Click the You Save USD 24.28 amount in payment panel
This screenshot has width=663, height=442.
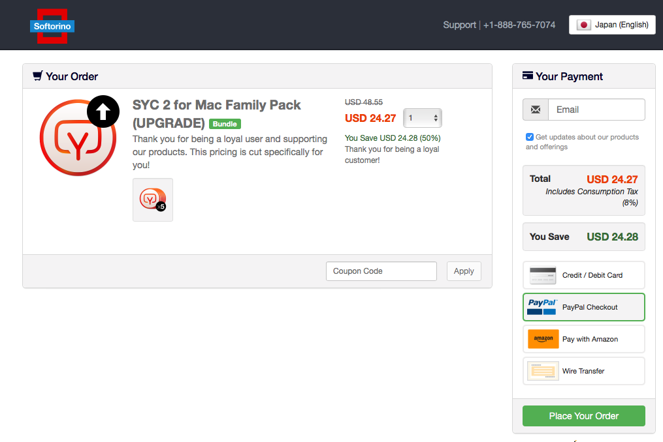coord(612,237)
